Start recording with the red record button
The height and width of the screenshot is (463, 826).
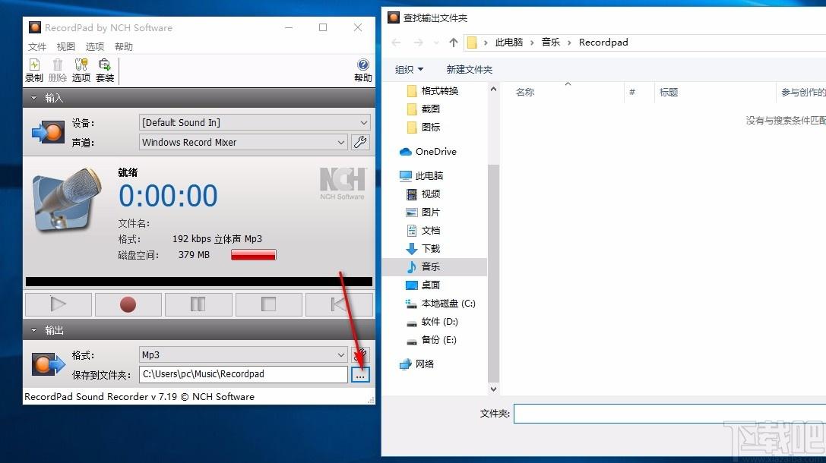pyautogui.click(x=128, y=304)
